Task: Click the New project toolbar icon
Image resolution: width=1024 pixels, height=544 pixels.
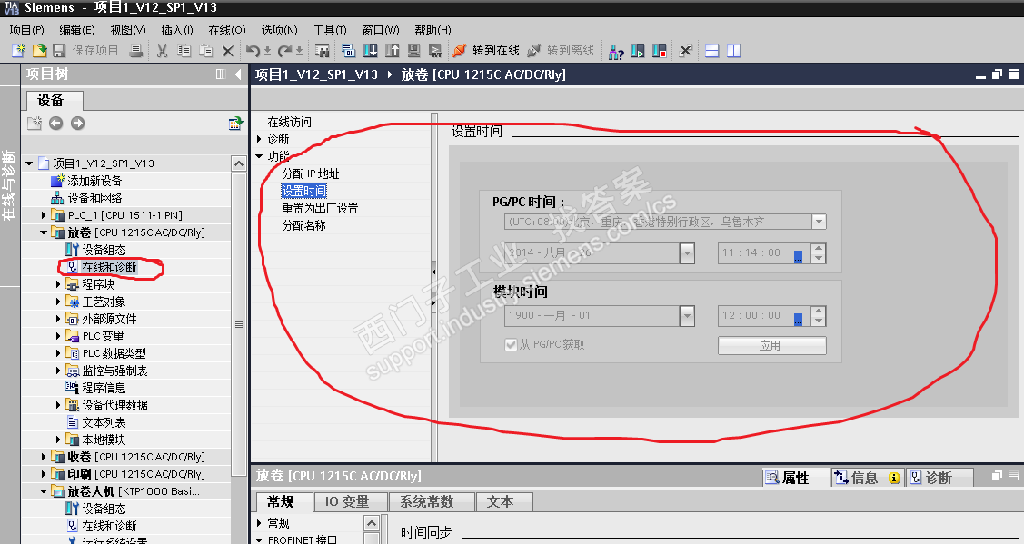Action: click(x=18, y=50)
